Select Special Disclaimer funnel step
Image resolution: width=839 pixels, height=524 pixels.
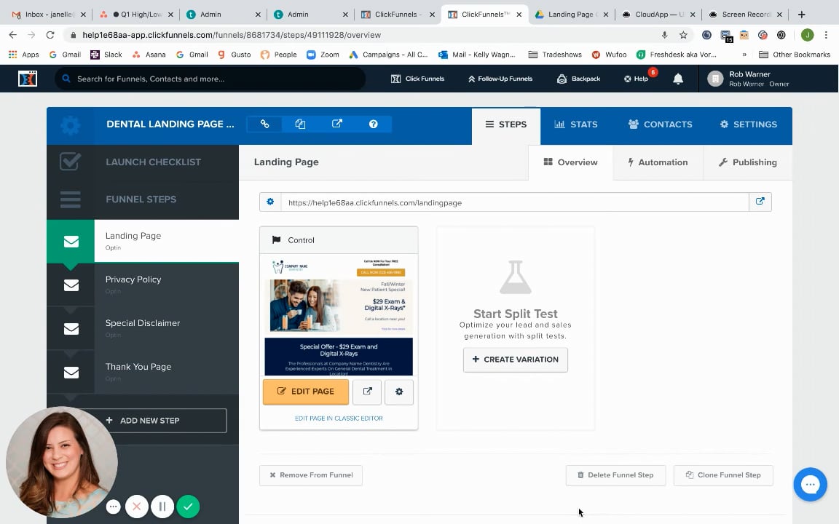point(143,329)
